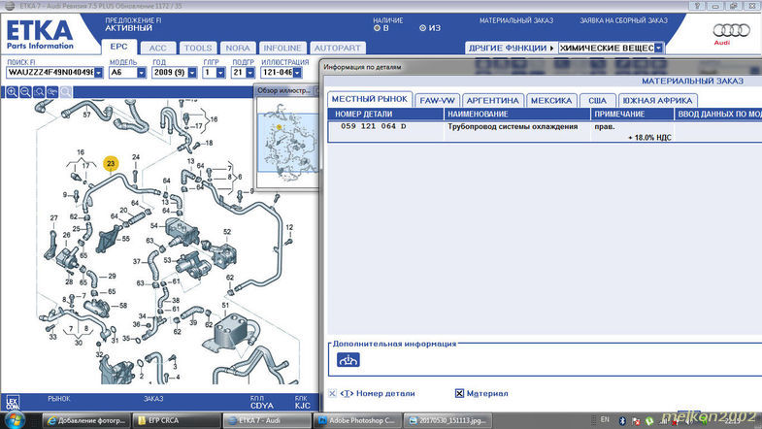Select ИЗ availability radio button
Screen dimensions: 762x429
(x=422, y=28)
